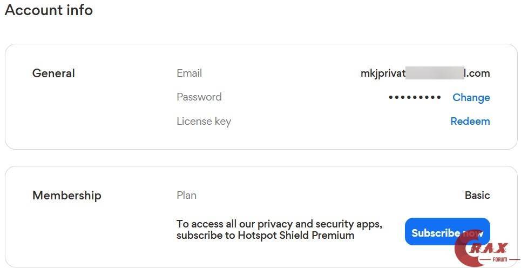
Task: Click the Plan field label
Action: tap(186, 195)
